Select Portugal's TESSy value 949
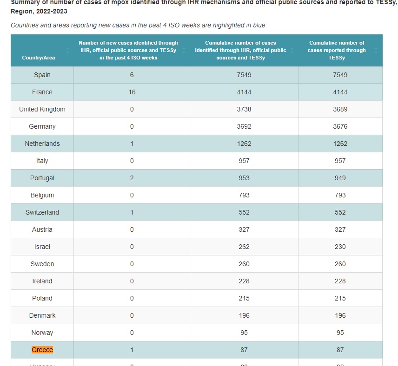The height and width of the screenshot is (366, 398). click(x=340, y=178)
